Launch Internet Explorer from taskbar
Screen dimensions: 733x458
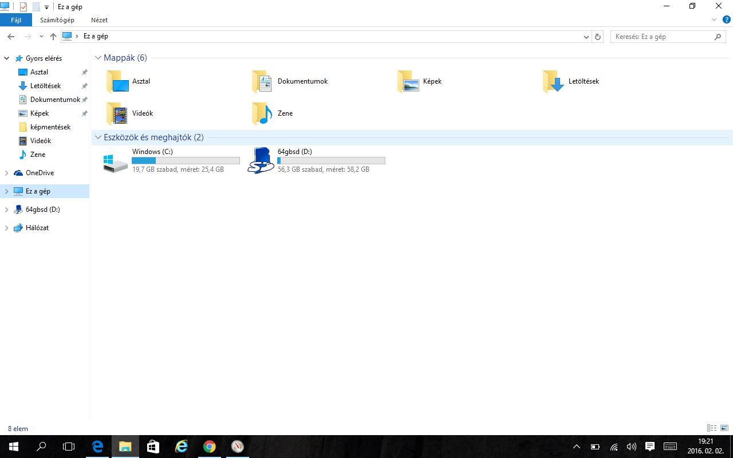coord(181,447)
